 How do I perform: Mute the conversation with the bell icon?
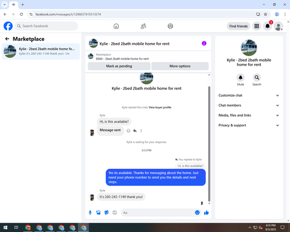pos(241,78)
